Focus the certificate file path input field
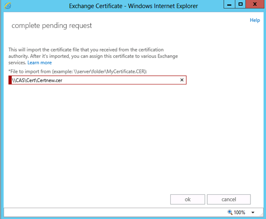266x219 pixels. pyautogui.click(x=97, y=80)
